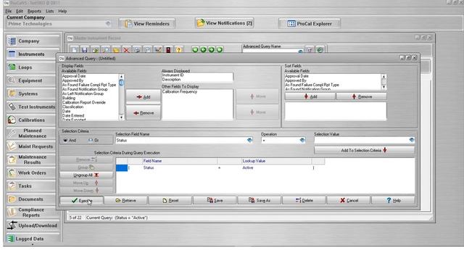
Task: Click the Reset button
Action: click(x=170, y=200)
